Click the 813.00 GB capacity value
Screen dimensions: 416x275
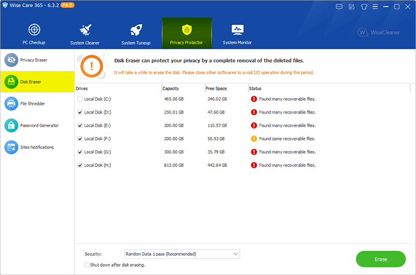pos(174,165)
